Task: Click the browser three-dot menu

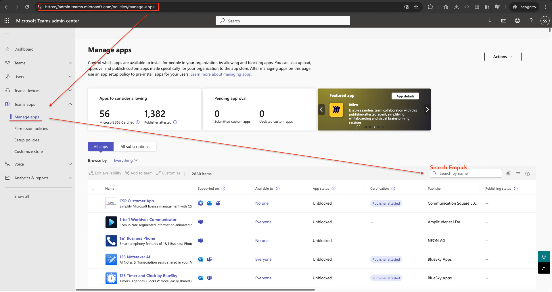Action: pyautogui.click(x=546, y=7)
